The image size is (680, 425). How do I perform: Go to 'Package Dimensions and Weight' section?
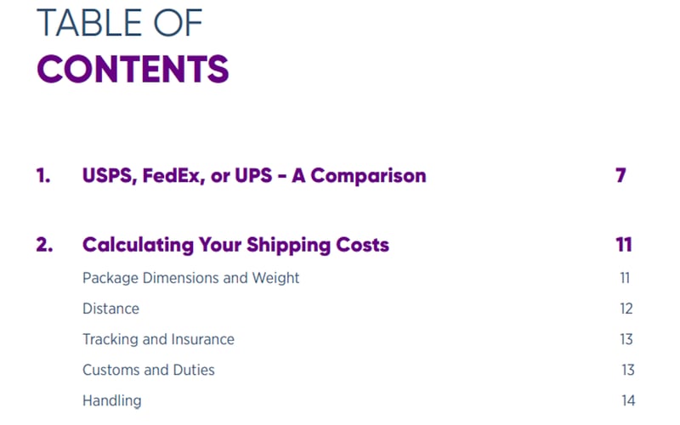[190, 278]
